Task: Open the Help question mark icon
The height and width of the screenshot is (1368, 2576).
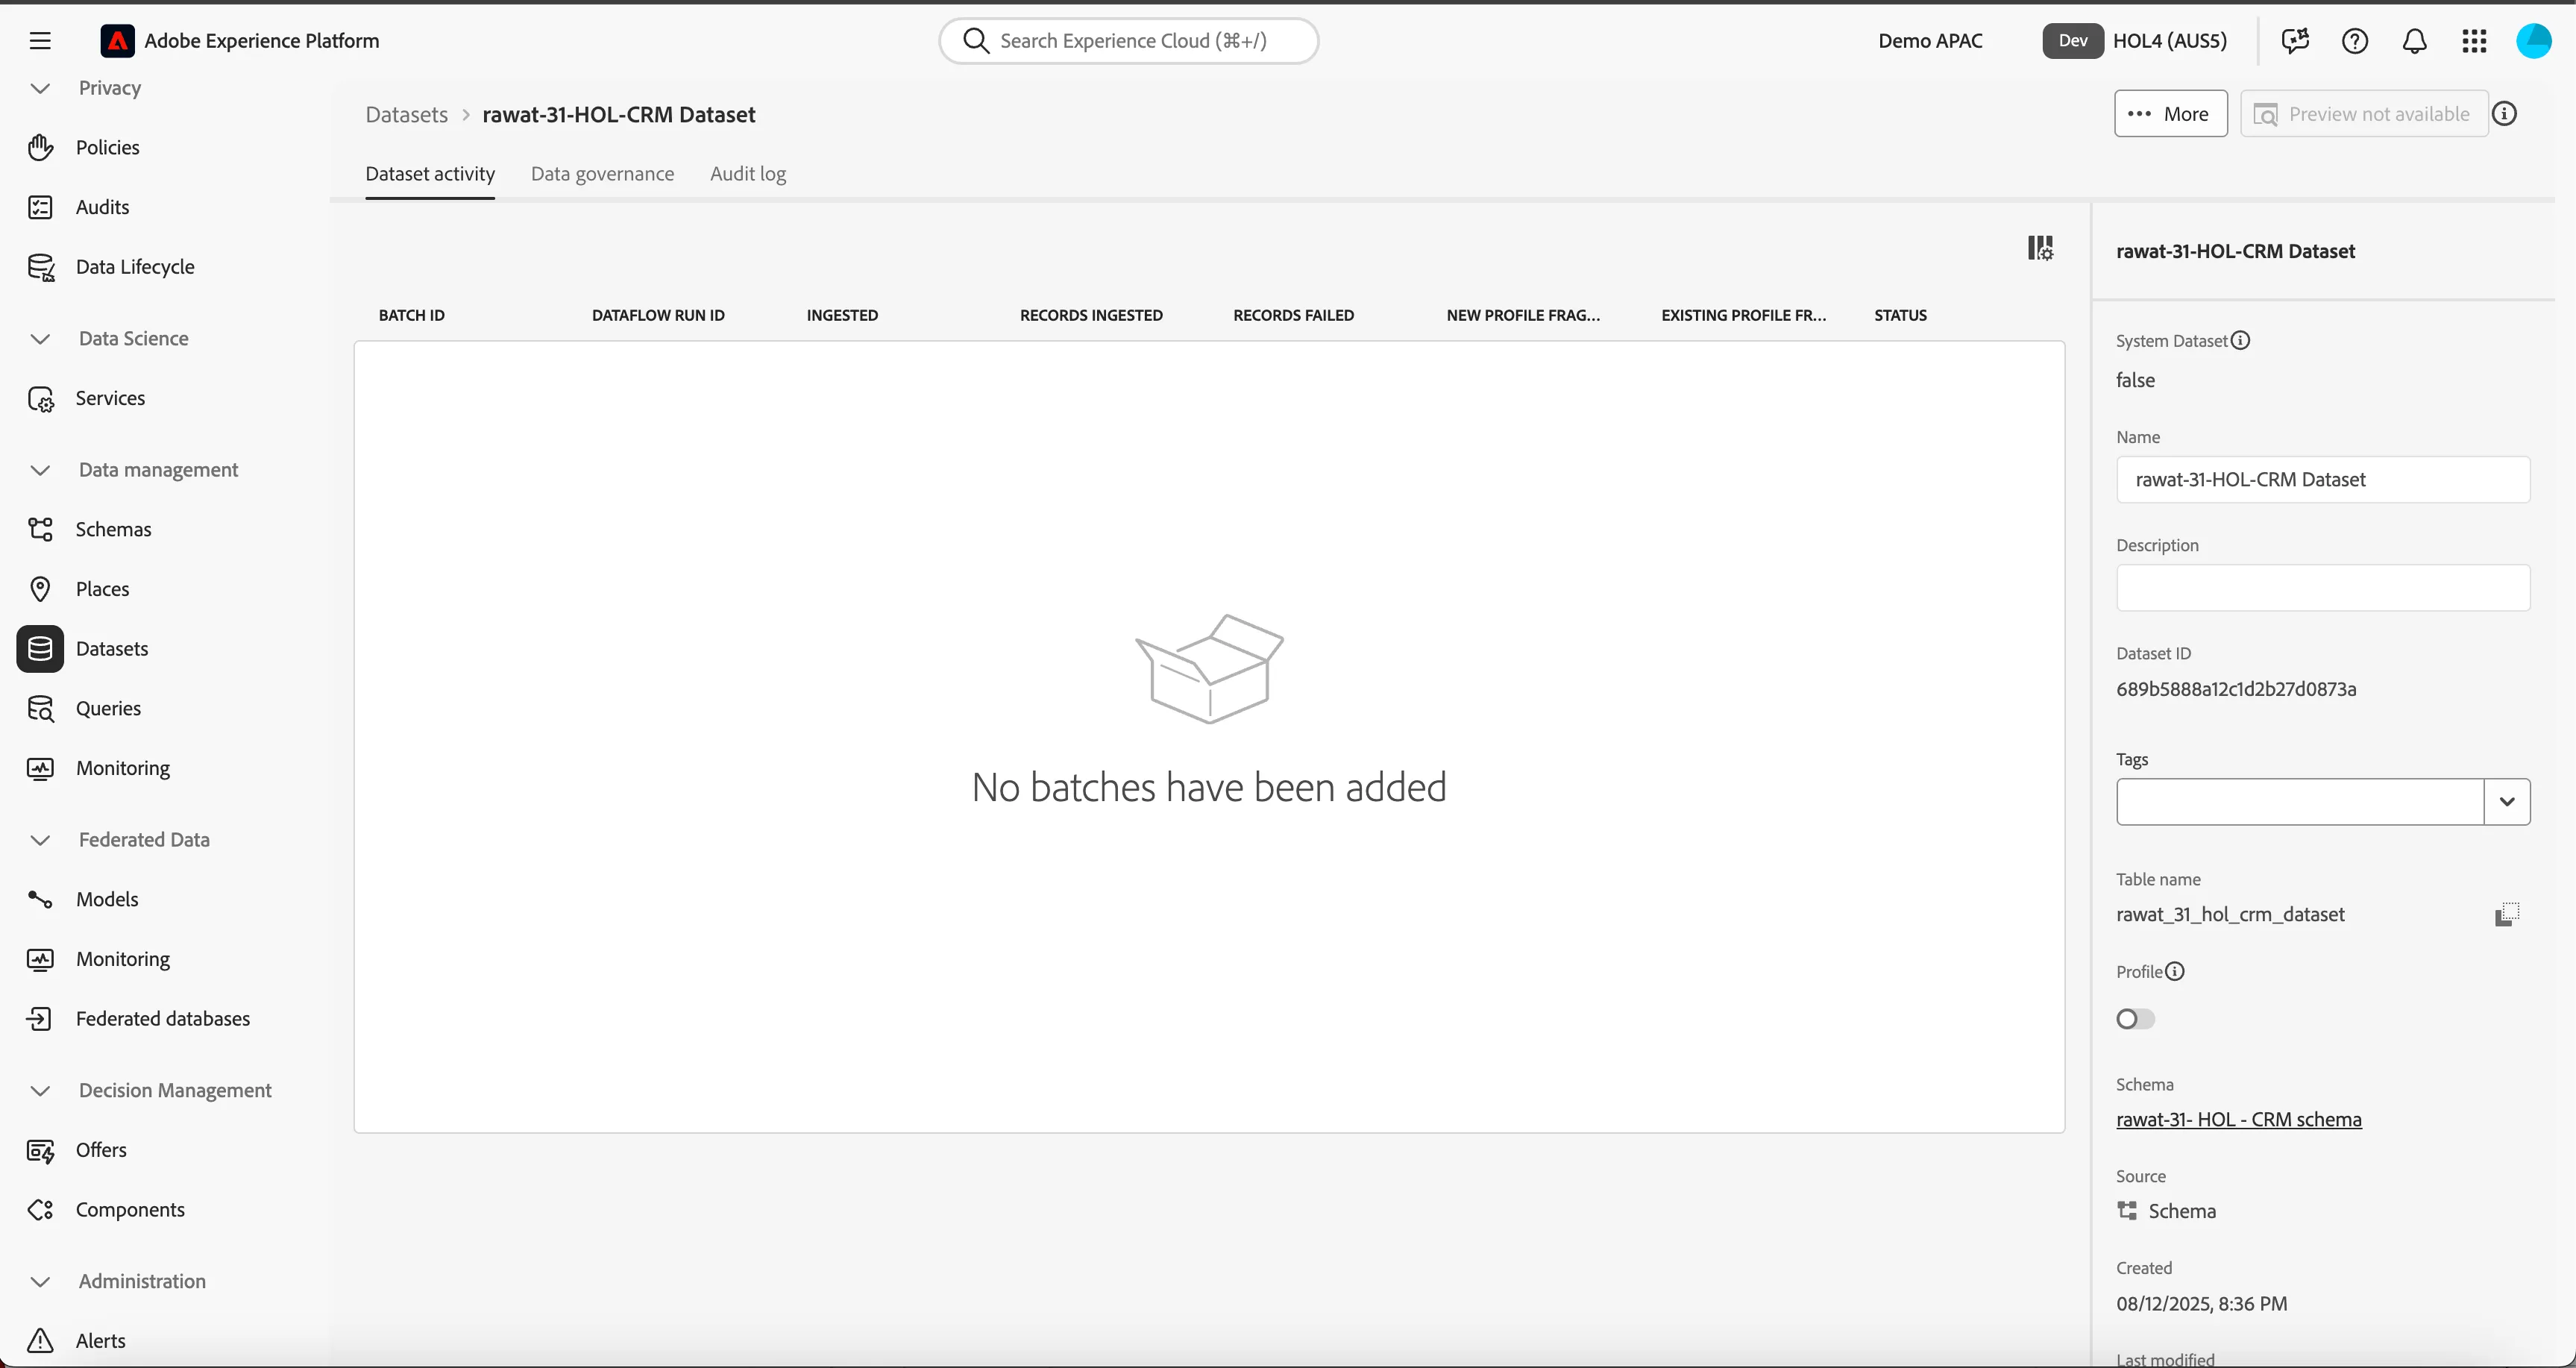Action: (2355, 41)
